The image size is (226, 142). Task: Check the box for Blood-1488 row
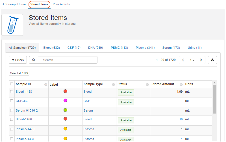coord(12,92)
